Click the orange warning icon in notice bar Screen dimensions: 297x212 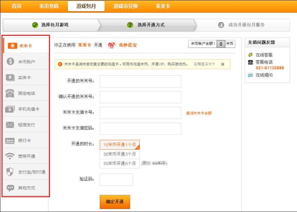60,64
